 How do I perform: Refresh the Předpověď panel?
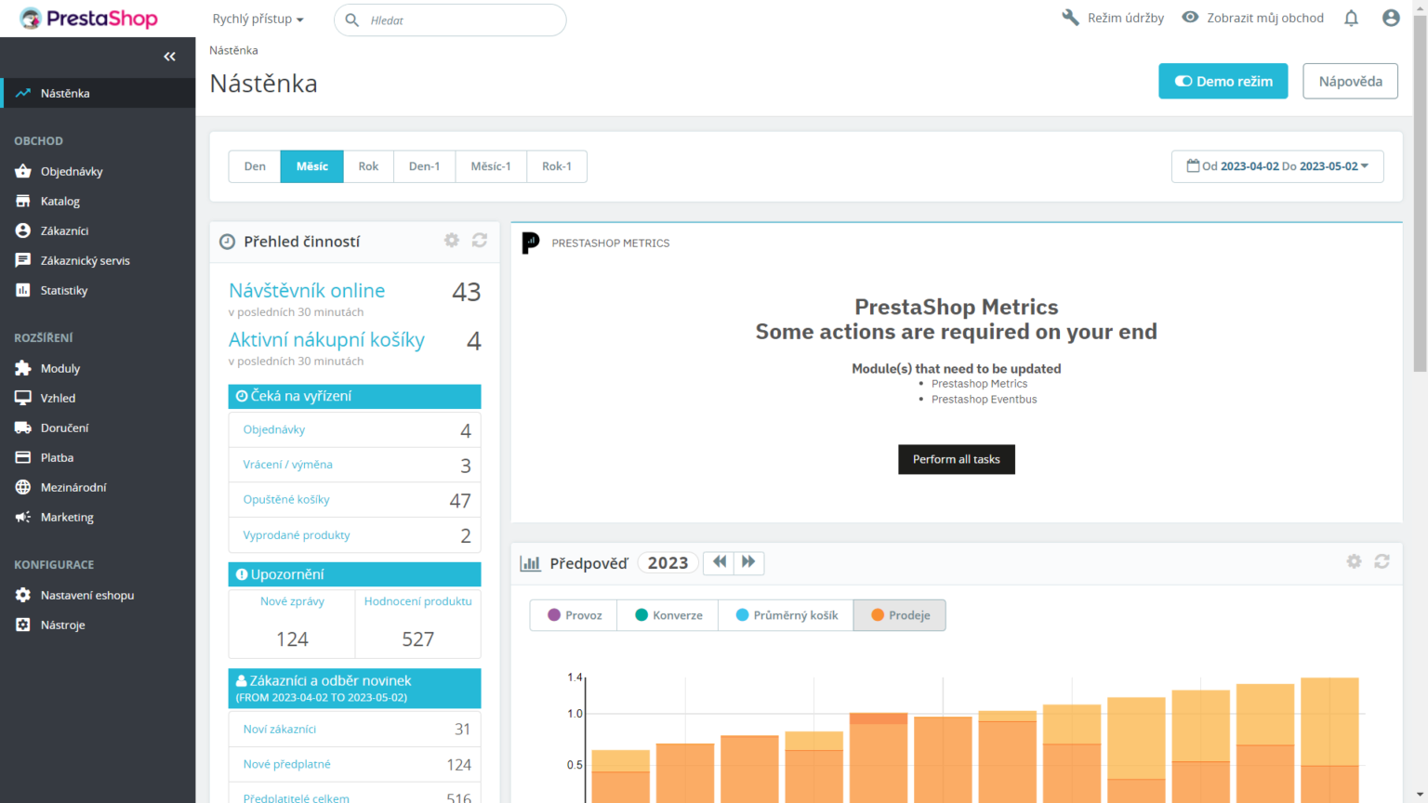[x=1382, y=561]
